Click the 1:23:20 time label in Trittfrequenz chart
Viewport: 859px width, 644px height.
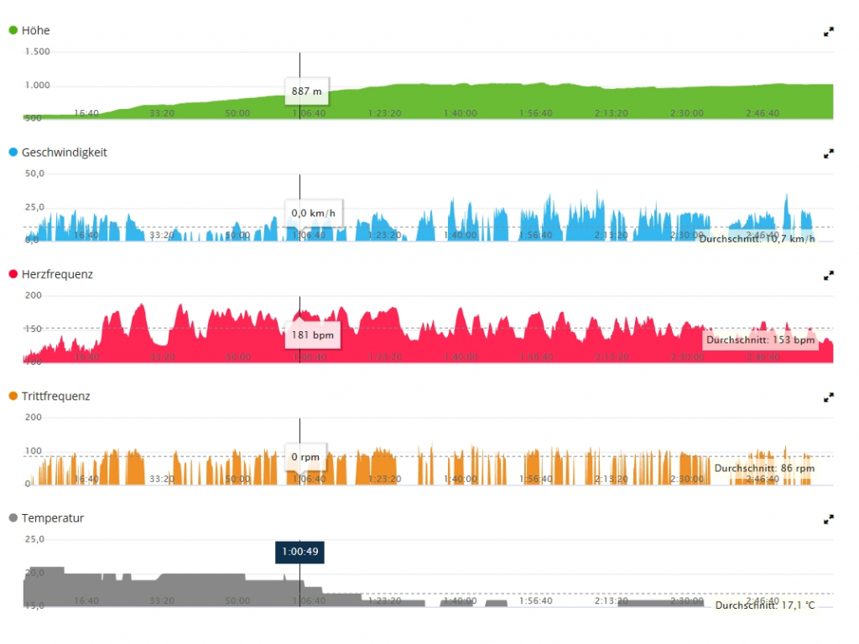(x=384, y=479)
